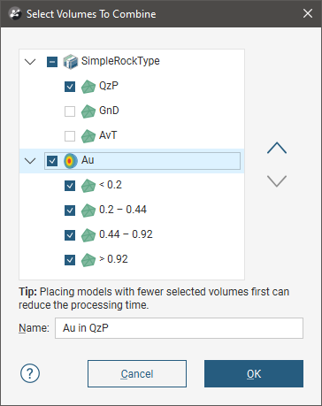
Task: Click the SimpleRockType geological model icon
Action: click(x=71, y=62)
